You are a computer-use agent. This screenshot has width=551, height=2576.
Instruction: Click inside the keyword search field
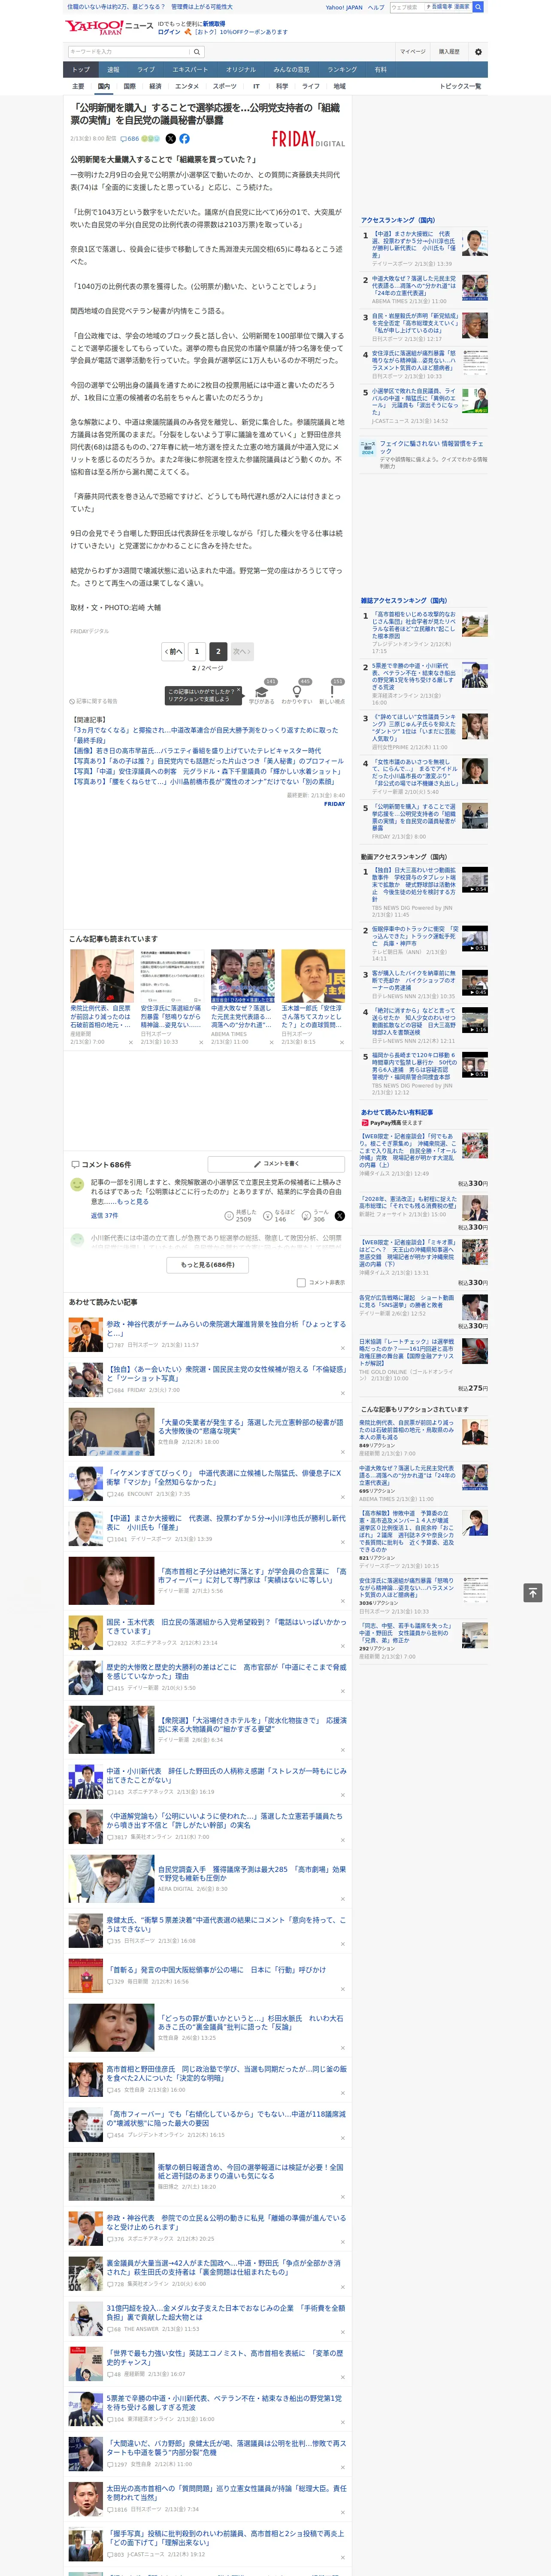(x=128, y=51)
